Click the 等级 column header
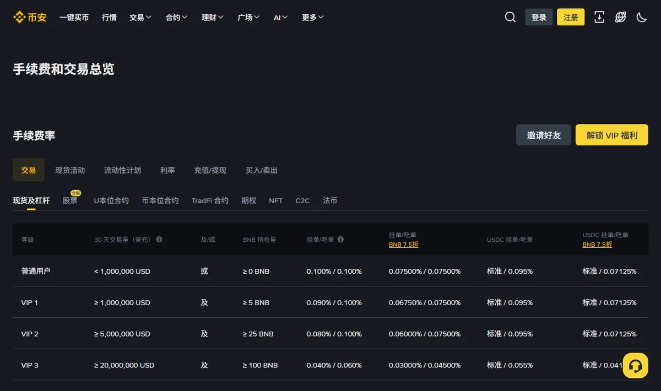The width and height of the screenshot is (661, 391). (28, 240)
